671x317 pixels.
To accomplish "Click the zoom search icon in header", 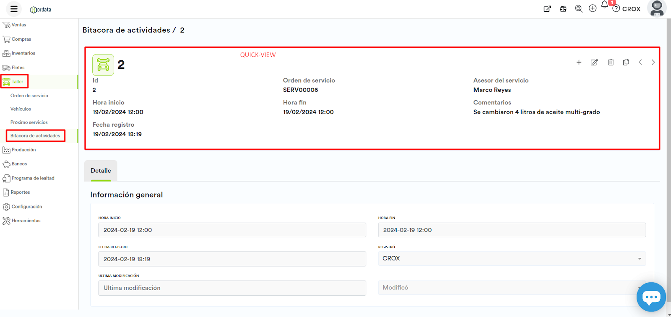I will coord(579,9).
